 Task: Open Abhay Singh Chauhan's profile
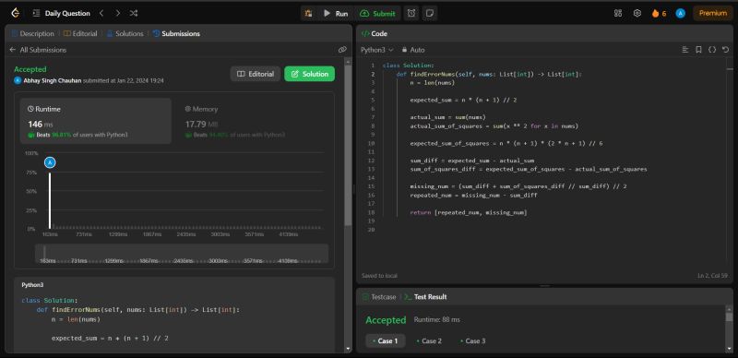(53, 80)
